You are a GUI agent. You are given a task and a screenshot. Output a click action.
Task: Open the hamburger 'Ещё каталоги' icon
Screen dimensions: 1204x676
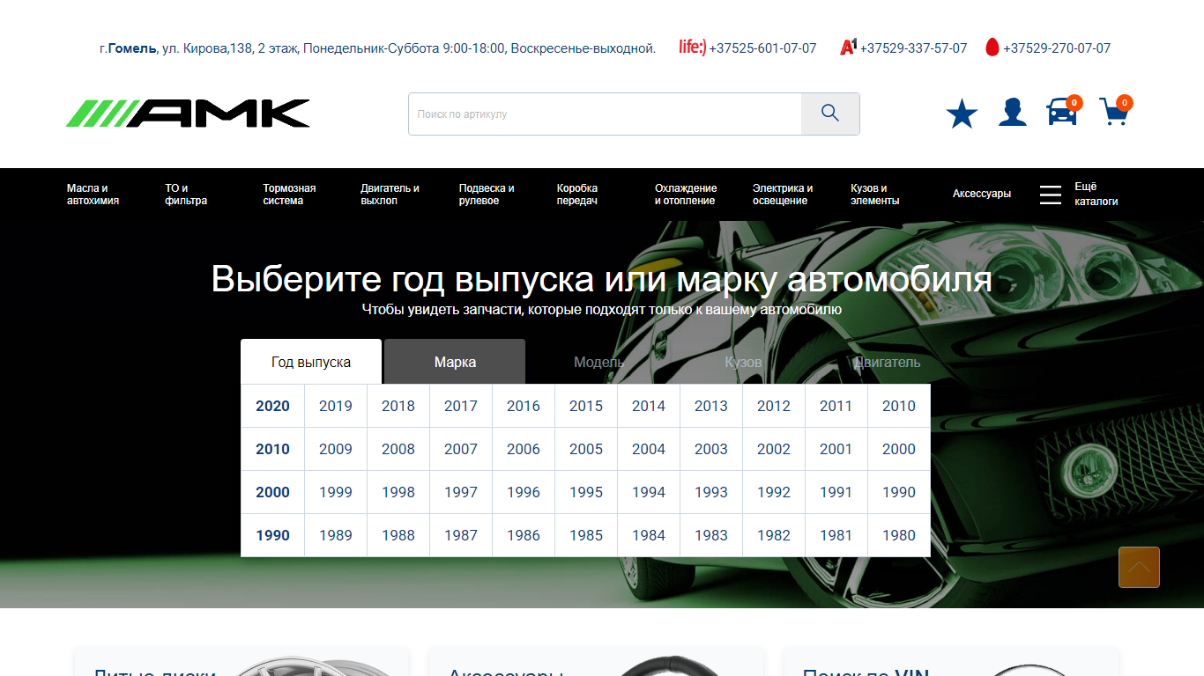click(1051, 195)
